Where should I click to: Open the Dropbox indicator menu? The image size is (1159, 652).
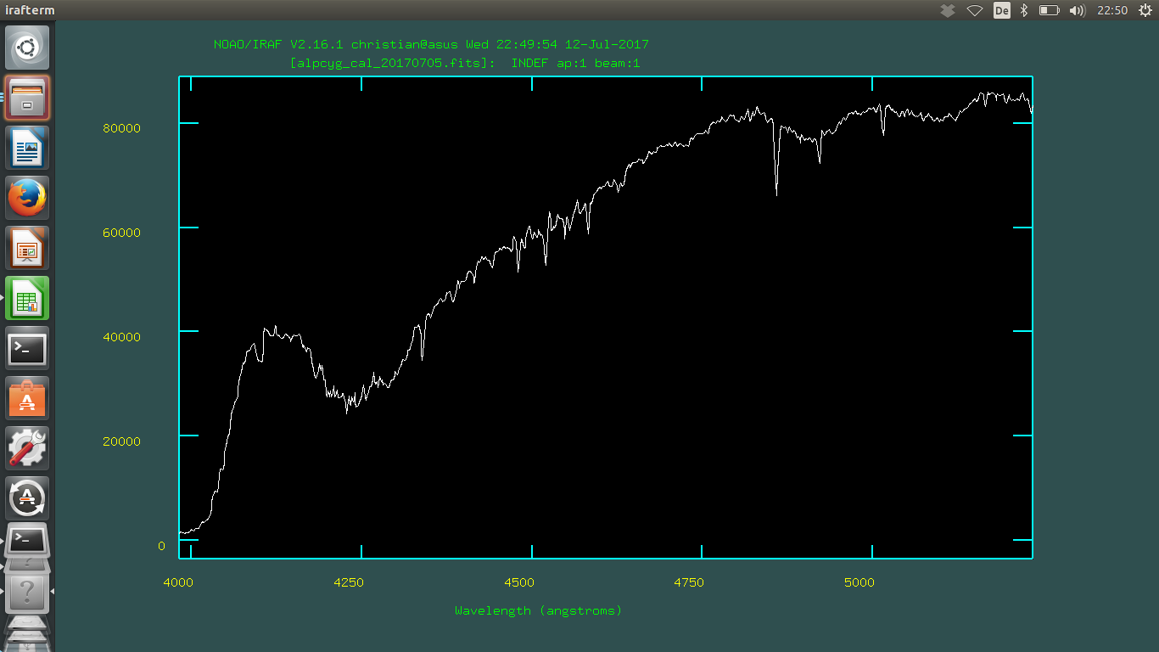click(949, 10)
